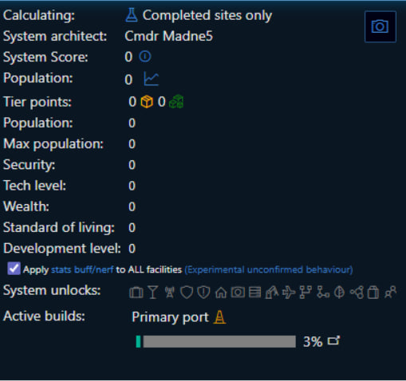Screen dimensions: 406x381
Task: Click the Primary port build progress bar
Action: (216, 341)
